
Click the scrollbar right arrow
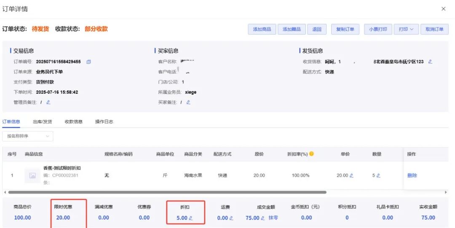(446, 192)
